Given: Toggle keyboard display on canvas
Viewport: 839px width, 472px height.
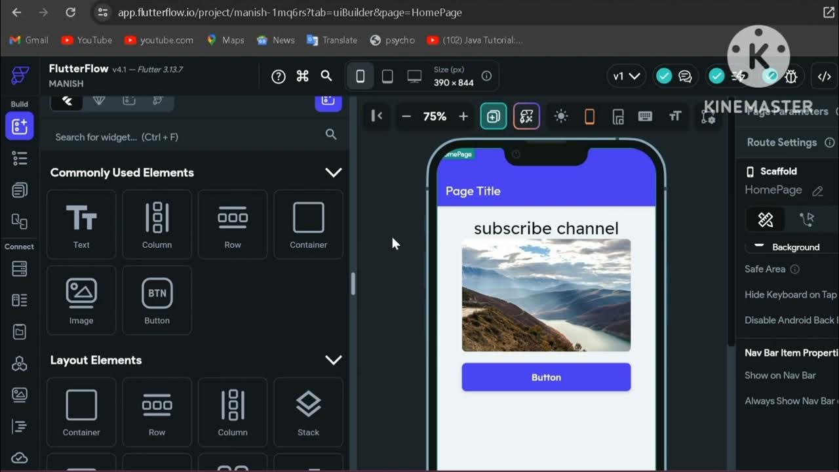Looking at the screenshot, I should coord(645,117).
